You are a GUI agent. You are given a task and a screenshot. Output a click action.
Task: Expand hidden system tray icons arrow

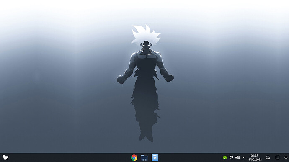click(x=243, y=158)
